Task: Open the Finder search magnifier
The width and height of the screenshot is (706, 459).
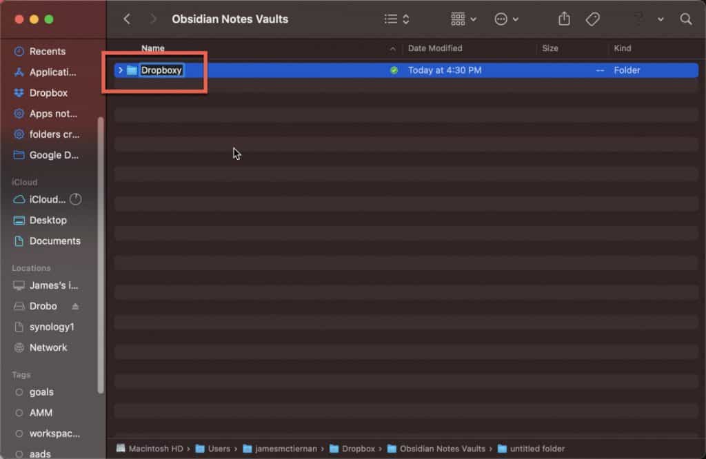Action: point(686,19)
